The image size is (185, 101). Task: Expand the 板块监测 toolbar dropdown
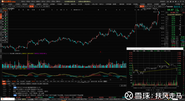(25, 4)
